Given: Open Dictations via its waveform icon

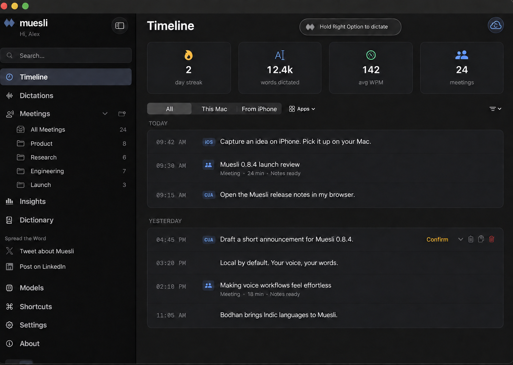Looking at the screenshot, I should (10, 95).
